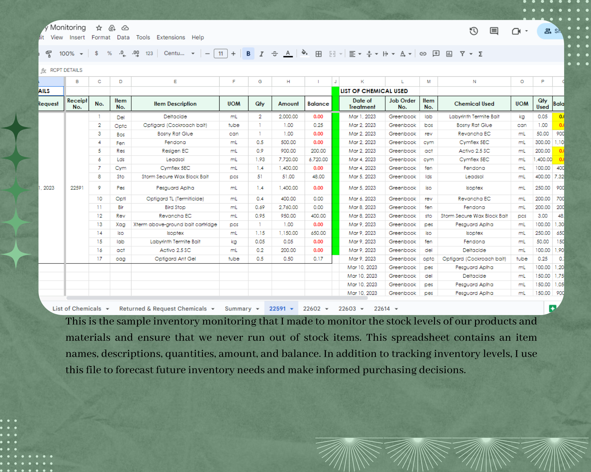Check the cloud save status icon
Viewport: 591px width, 472px height.
tap(125, 28)
